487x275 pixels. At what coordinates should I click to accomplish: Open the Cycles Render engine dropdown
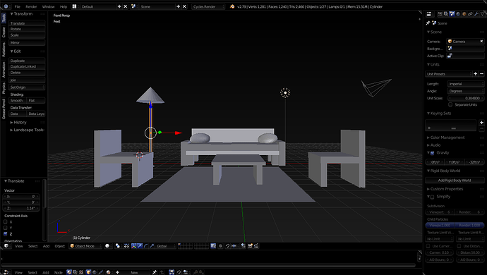208,6
